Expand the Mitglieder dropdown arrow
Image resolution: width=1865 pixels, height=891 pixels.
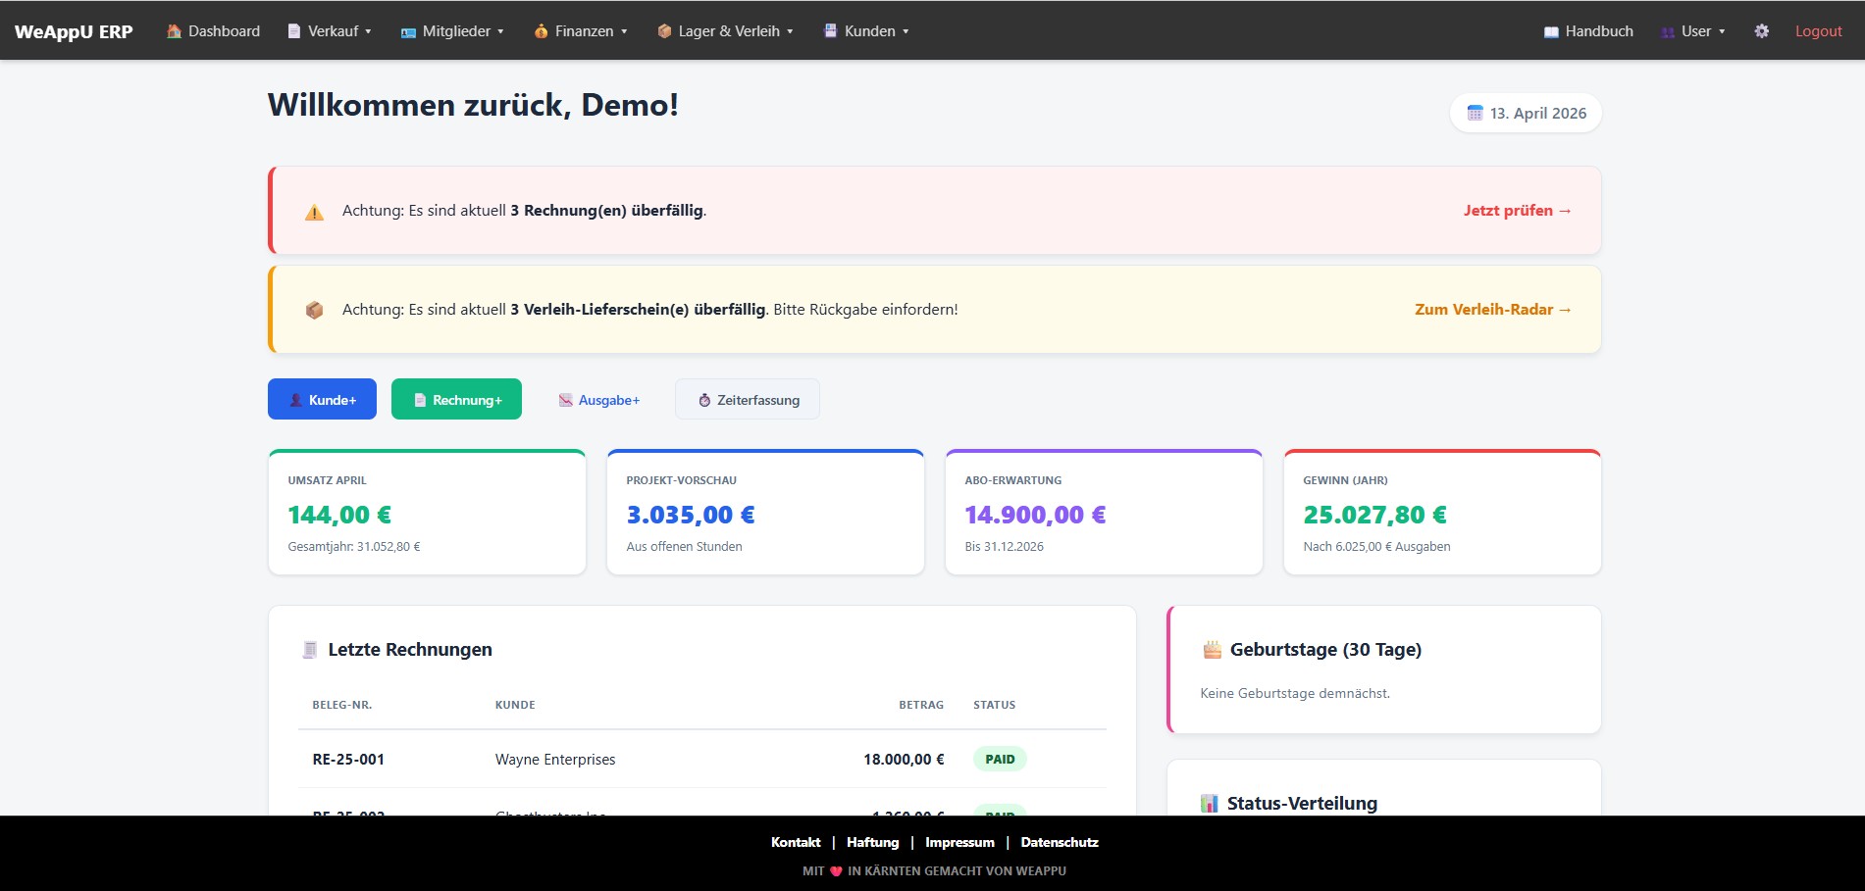(500, 31)
